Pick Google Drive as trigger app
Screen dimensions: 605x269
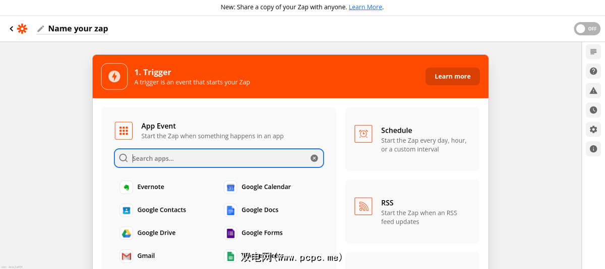(x=156, y=233)
